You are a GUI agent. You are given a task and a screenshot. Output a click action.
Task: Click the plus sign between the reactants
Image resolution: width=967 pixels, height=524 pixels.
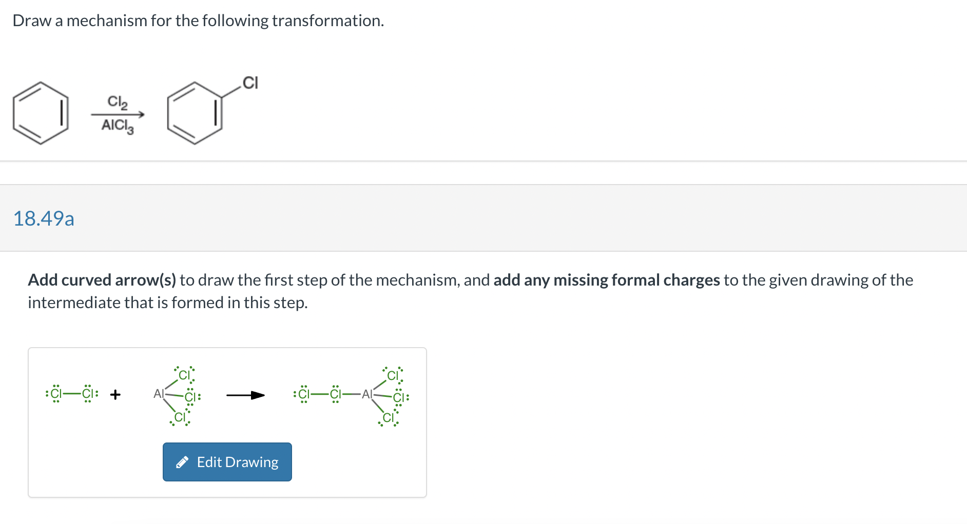[115, 394]
